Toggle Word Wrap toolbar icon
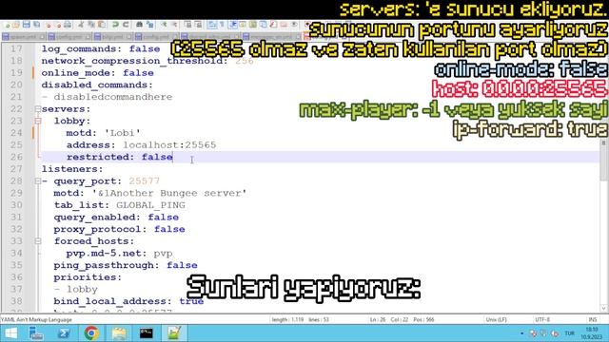The width and height of the screenshot is (609, 342). point(212,25)
